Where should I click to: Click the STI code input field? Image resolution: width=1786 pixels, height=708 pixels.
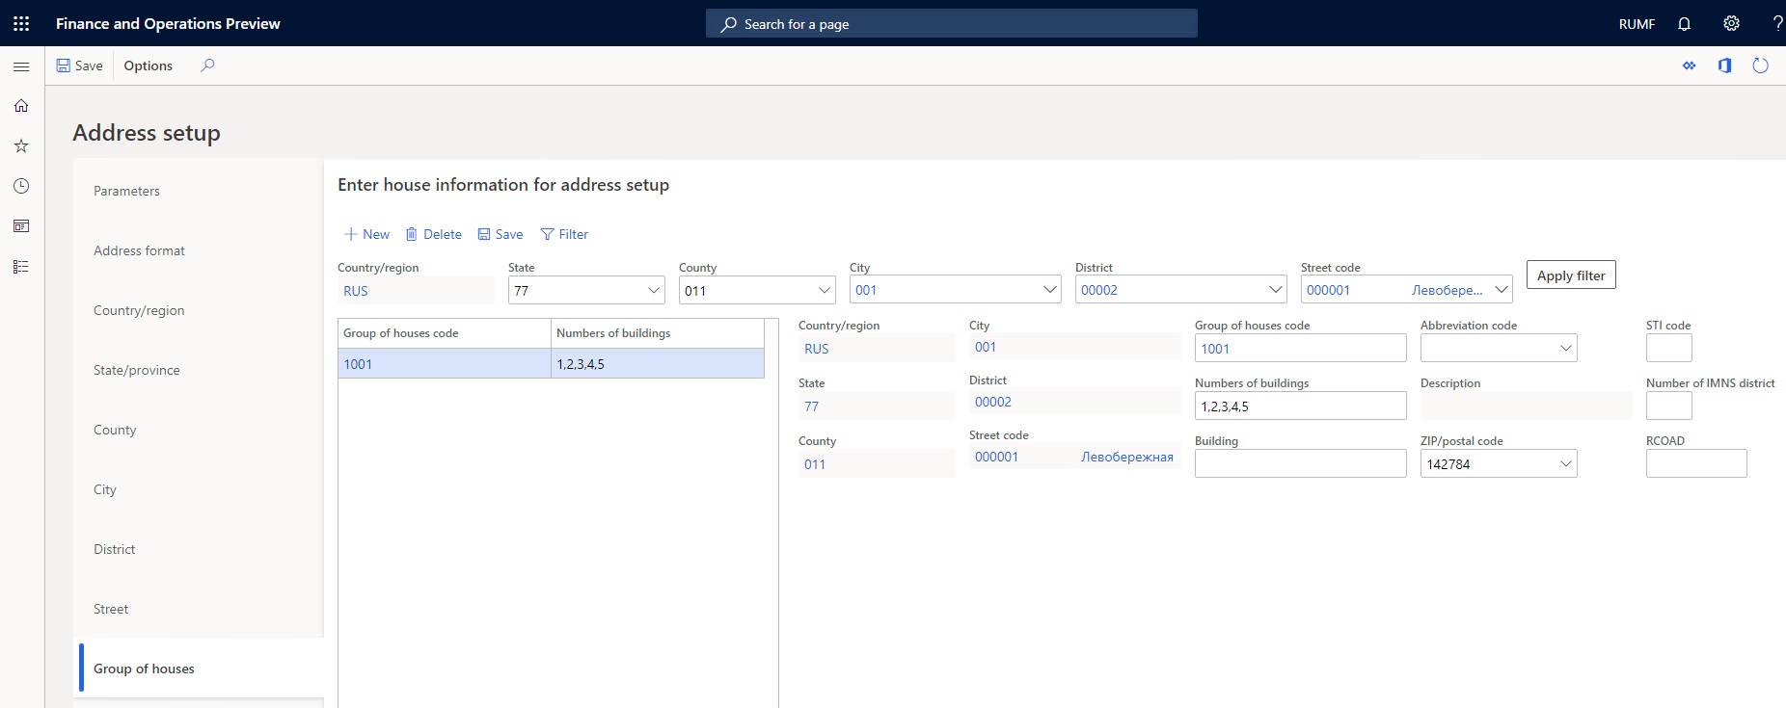pos(1668,348)
